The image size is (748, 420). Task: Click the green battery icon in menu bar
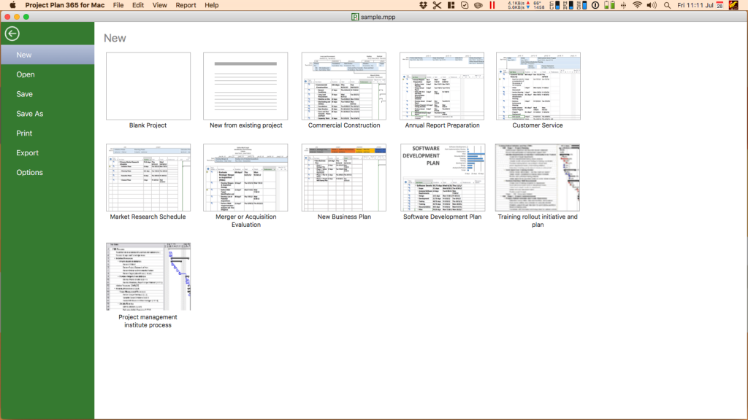(609, 5)
